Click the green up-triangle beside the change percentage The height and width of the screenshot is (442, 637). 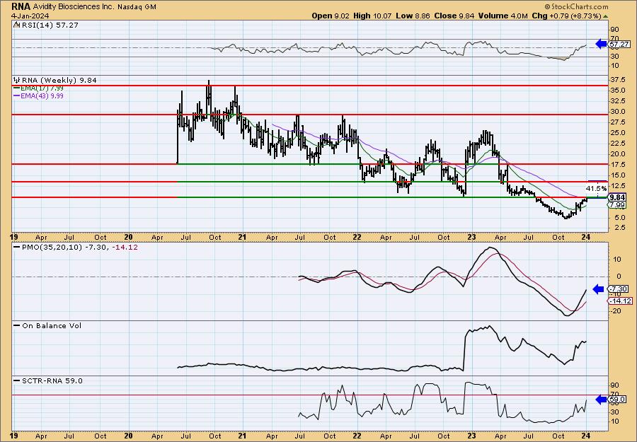click(606, 16)
